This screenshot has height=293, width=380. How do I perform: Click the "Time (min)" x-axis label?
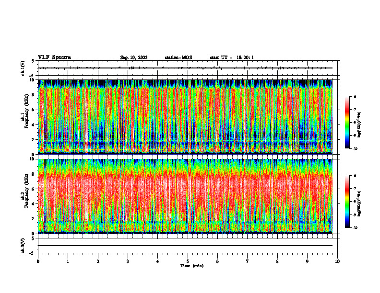192,266
